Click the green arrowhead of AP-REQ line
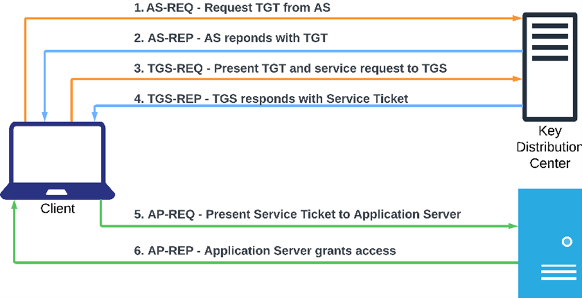This screenshot has height=298, width=582. 513,226
